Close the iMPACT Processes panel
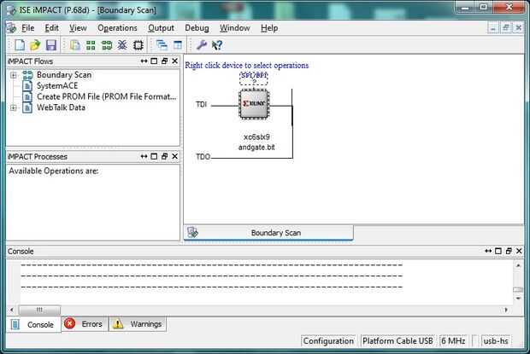Screen dimensions: 530x354 click(x=174, y=156)
